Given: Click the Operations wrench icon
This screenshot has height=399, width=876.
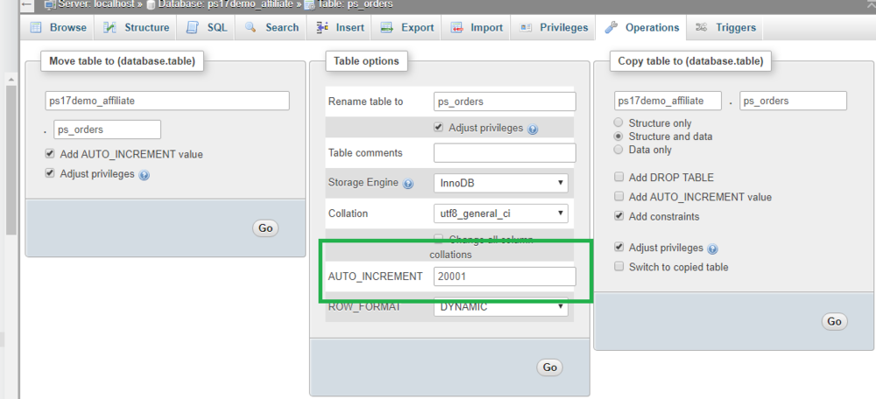Looking at the screenshot, I should [611, 27].
